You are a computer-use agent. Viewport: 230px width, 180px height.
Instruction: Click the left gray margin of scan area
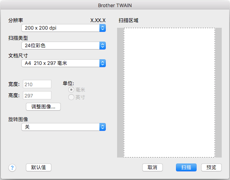point(120,92)
